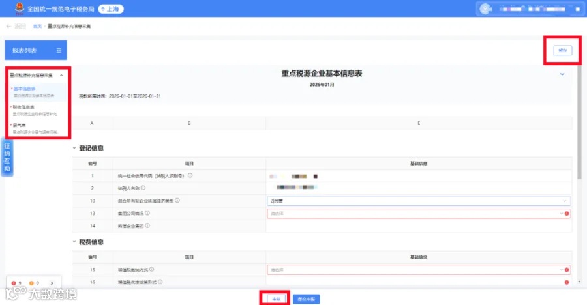Click the 审核 review button
This screenshot has height=305, width=587.
tap(276, 299)
